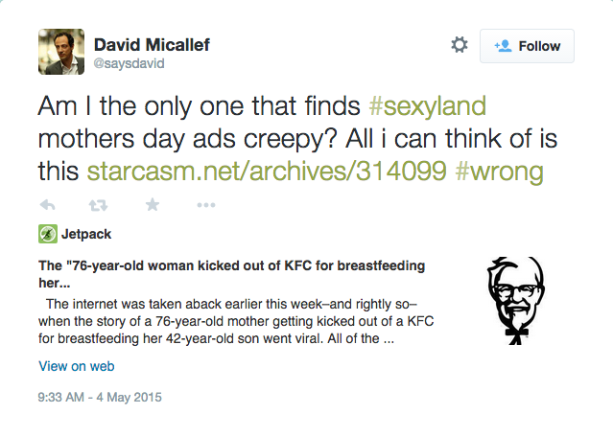Click the green Jetpack icon
The width and height of the screenshot is (613, 437).
(x=48, y=234)
